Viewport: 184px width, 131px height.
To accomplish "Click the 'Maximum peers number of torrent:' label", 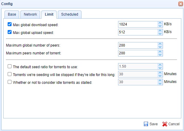I will (x=34, y=53).
